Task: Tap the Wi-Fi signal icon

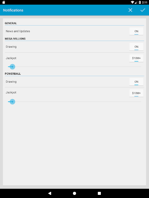Action: [132, 2]
